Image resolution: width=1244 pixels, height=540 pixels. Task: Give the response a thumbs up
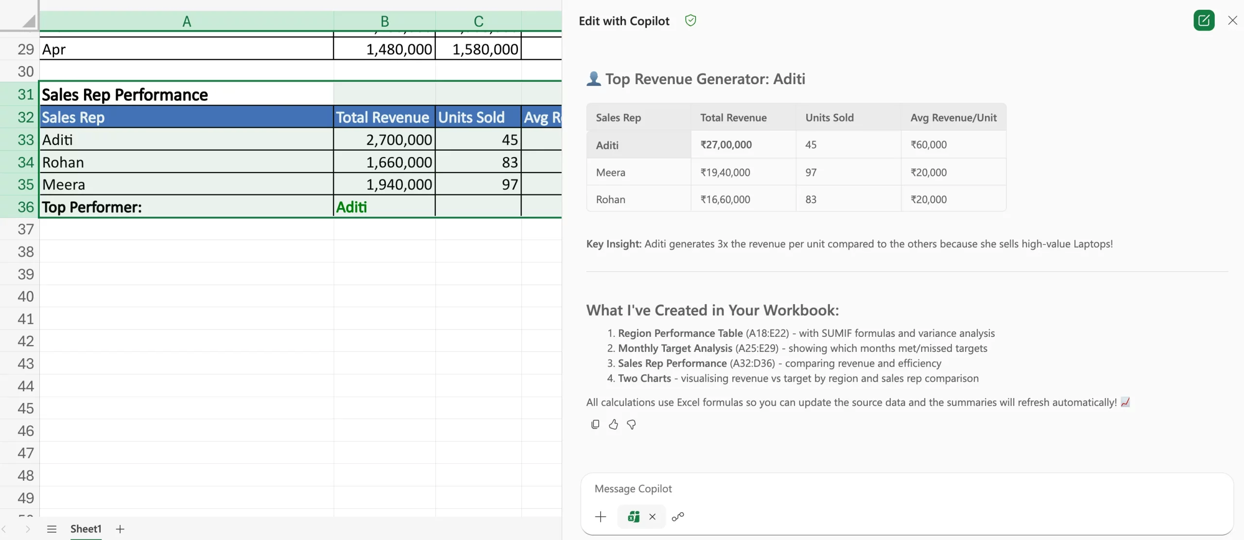pyautogui.click(x=613, y=424)
